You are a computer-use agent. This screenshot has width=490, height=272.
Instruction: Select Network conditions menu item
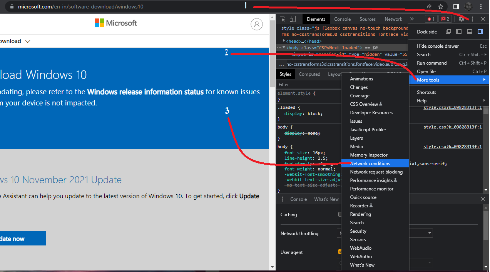tap(375, 164)
